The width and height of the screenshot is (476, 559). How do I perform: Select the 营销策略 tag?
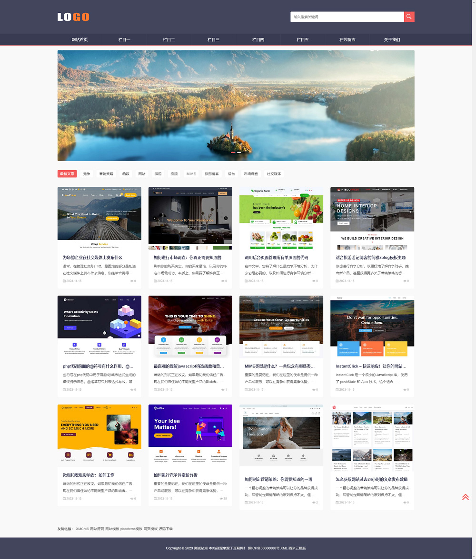[106, 174]
